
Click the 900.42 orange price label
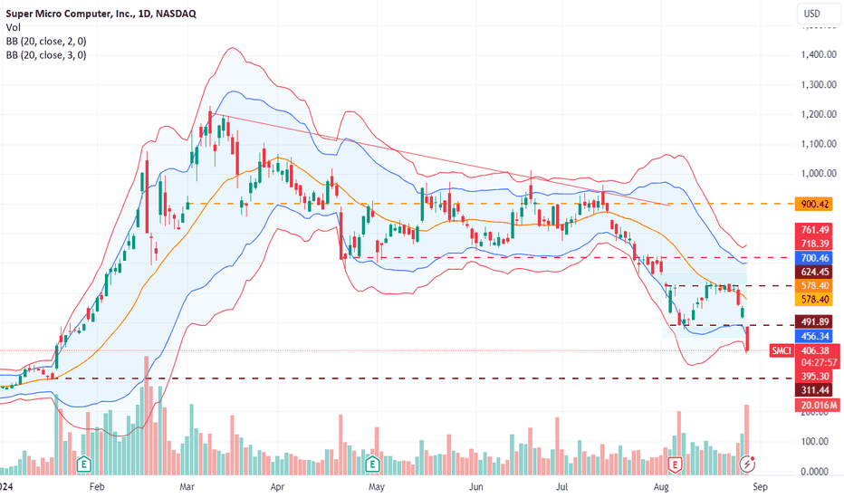pos(814,204)
